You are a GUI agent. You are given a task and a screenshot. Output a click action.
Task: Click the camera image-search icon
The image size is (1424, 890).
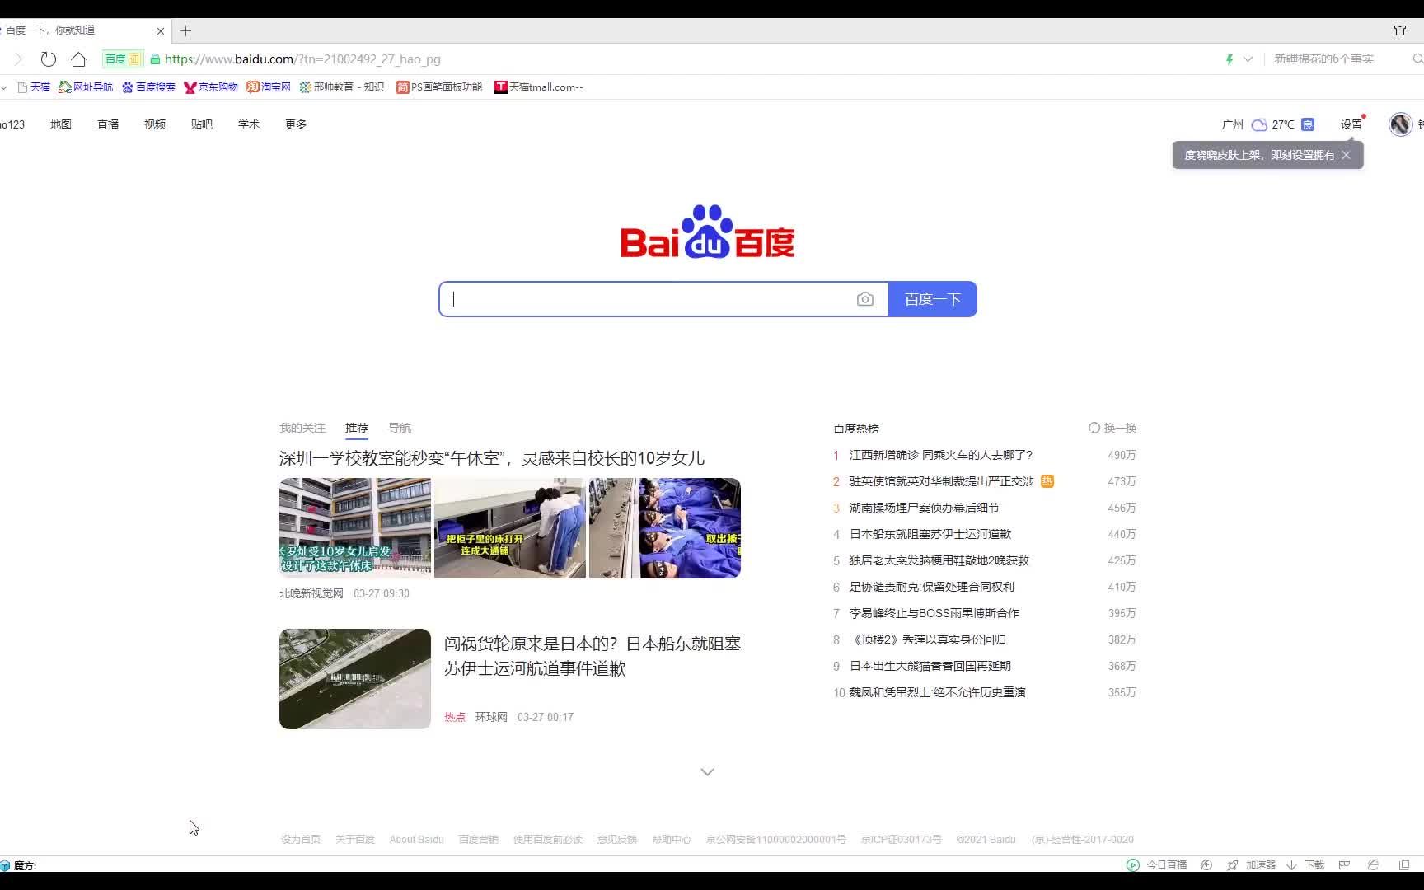tap(864, 299)
